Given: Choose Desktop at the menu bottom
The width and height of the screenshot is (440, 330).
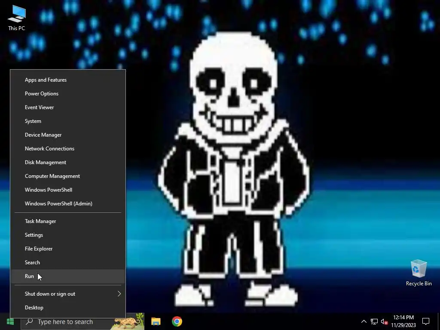Looking at the screenshot, I should point(68,308).
